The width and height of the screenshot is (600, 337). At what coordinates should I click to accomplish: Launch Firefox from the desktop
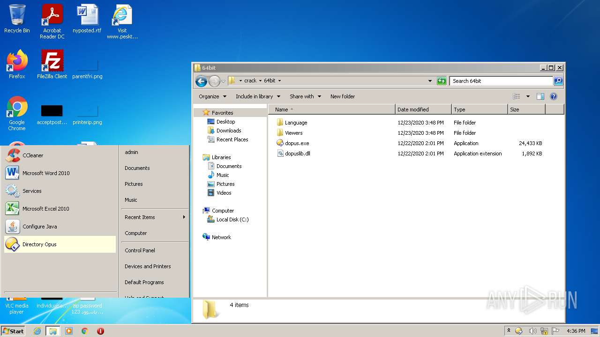click(x=17, y=65)
